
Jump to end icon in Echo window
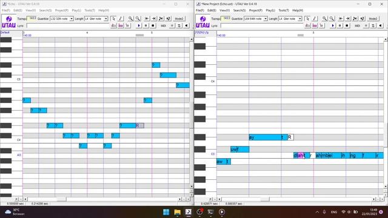coord(154,19)
